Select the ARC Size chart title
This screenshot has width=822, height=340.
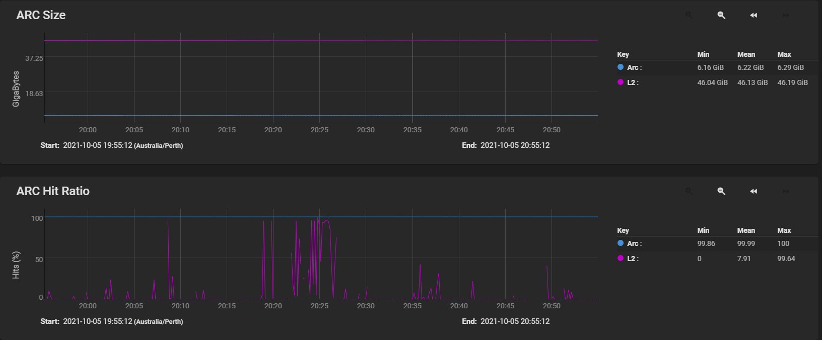(41, 15)
